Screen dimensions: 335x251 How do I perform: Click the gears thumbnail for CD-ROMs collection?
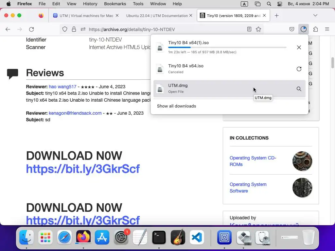tap(302, 161)
